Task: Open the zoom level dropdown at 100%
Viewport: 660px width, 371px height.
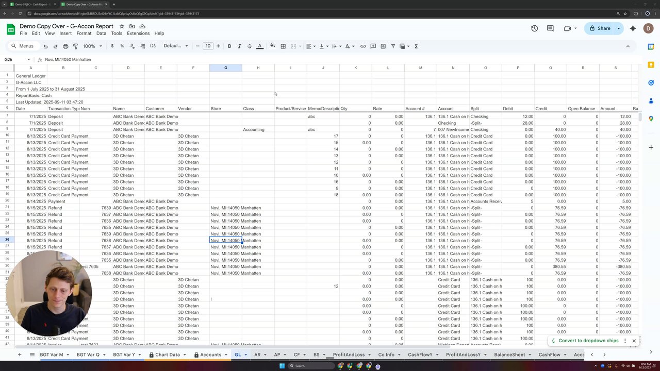Action: 92,46
